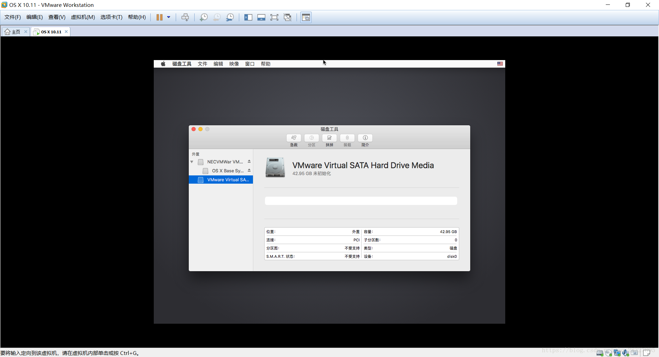Click the message log status bar icon
This screenshot has width=659, height=357.
tap(647, 353)
